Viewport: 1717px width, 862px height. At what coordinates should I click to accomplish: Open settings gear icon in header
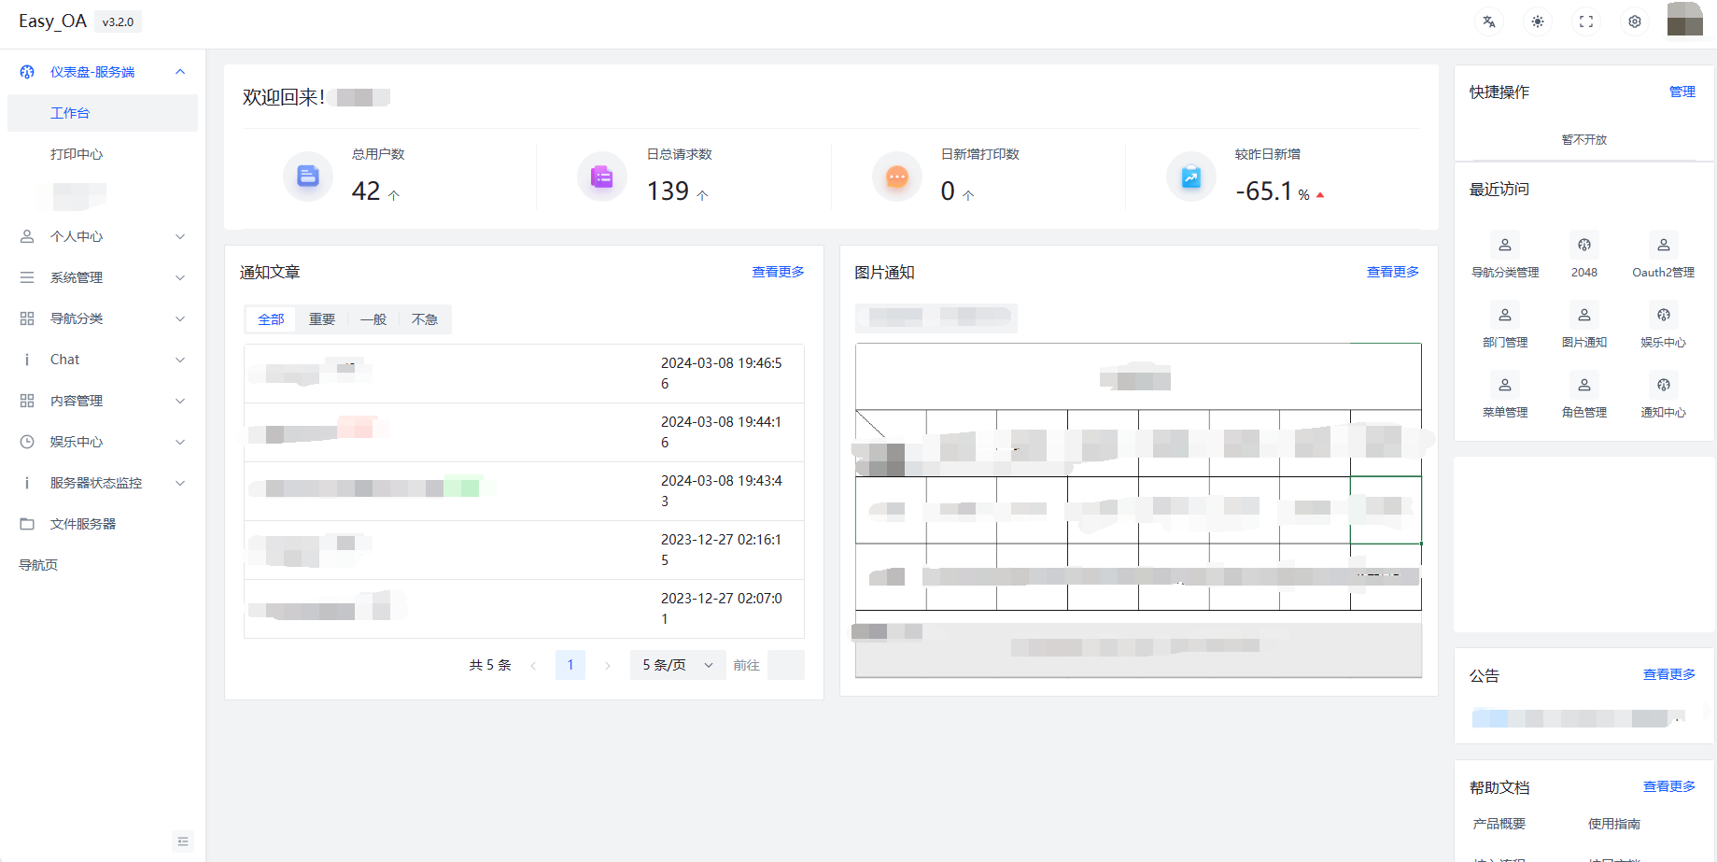pos(1635,21)
